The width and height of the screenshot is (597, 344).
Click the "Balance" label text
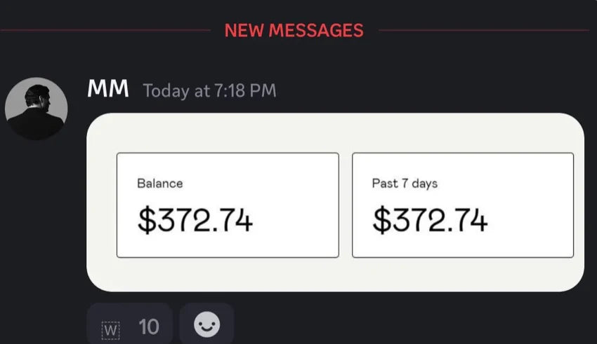pos(159,184)
